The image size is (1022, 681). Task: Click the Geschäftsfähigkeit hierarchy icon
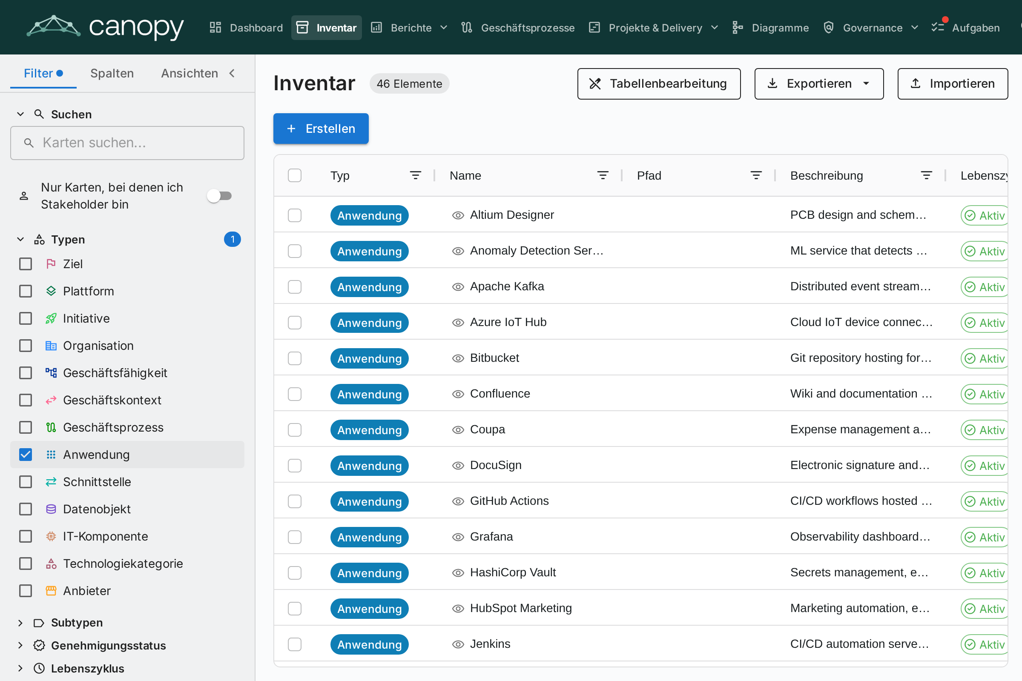click(x=51, y=373)
